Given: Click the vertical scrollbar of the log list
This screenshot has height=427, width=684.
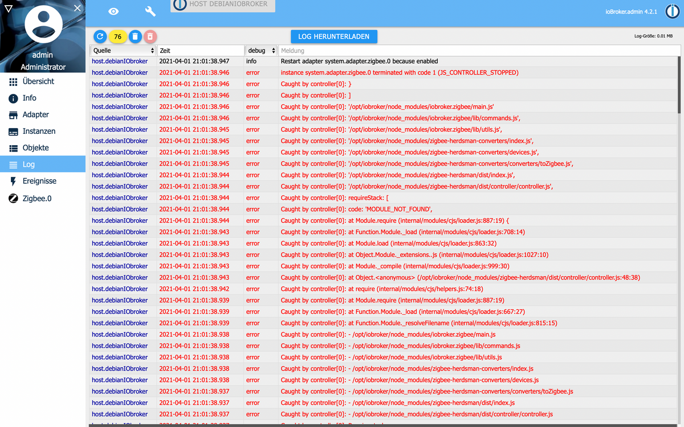Looking at the screenshot, I should 678,85.
